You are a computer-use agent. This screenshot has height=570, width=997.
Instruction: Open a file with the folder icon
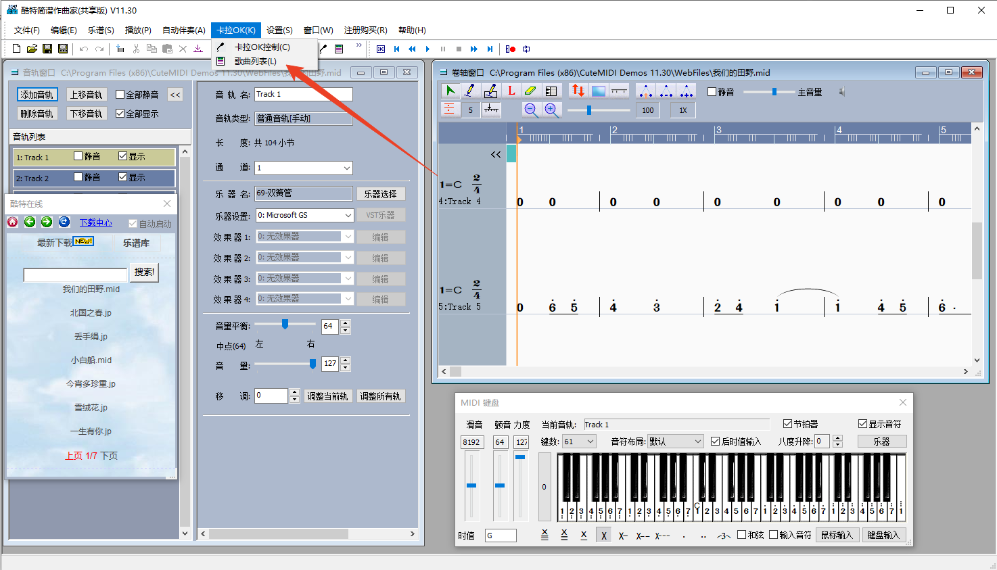coord(32,49)
